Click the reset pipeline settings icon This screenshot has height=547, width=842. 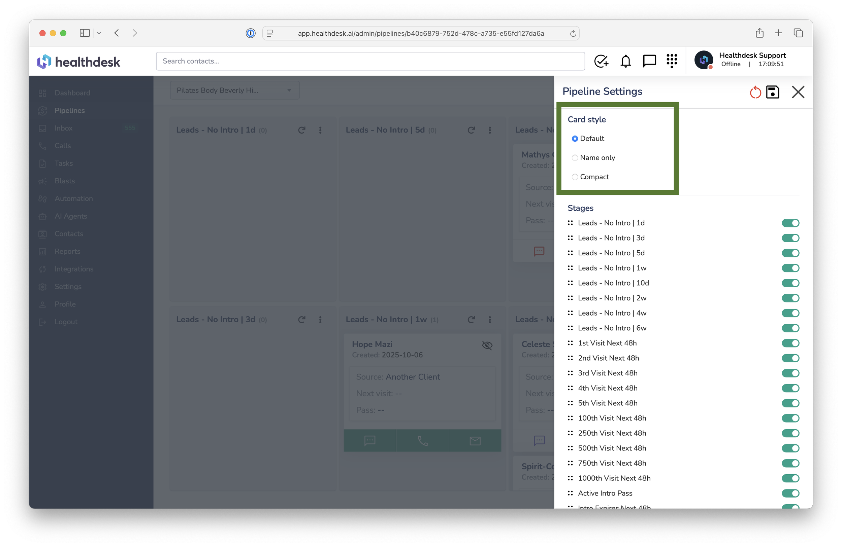tap(755, 92)
